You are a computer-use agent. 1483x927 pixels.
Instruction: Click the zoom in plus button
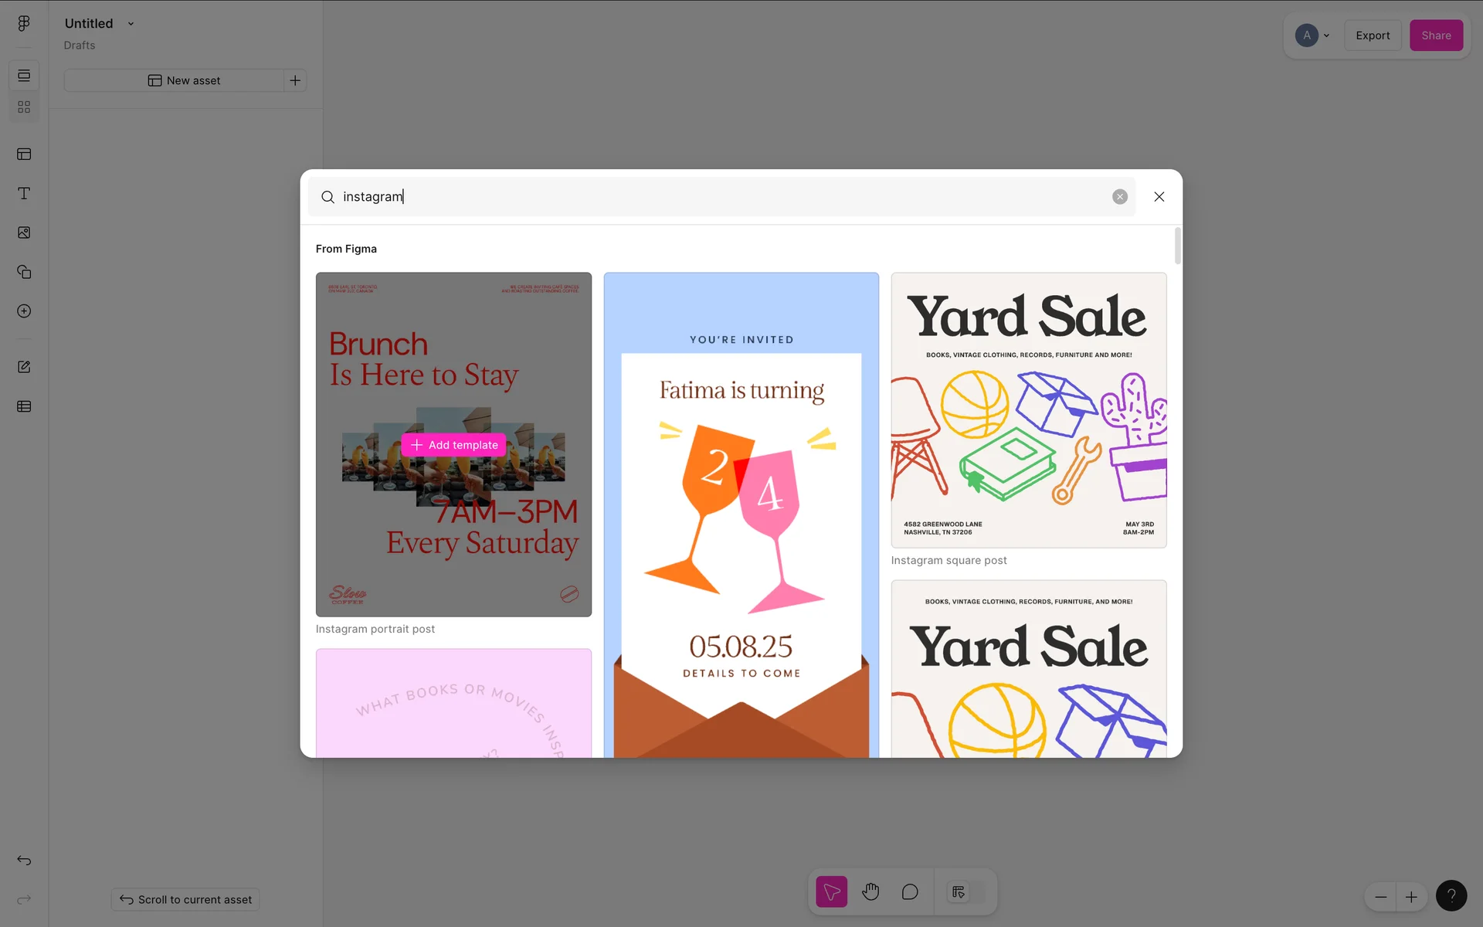click(x=1411, y=897)
